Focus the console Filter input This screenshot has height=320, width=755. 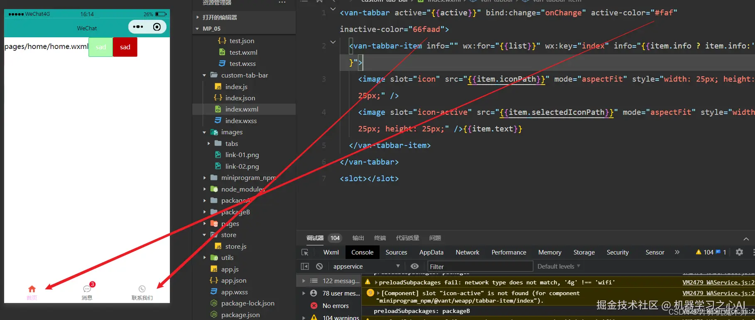[480, 267]
